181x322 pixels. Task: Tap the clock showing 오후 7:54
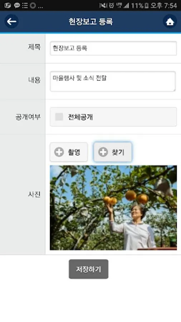[x=163, y=5]
